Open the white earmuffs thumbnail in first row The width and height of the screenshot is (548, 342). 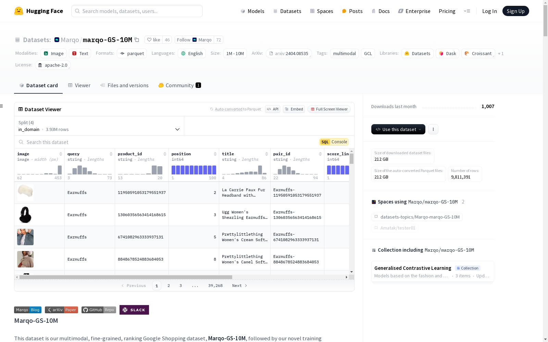click(x=25, y=193)
